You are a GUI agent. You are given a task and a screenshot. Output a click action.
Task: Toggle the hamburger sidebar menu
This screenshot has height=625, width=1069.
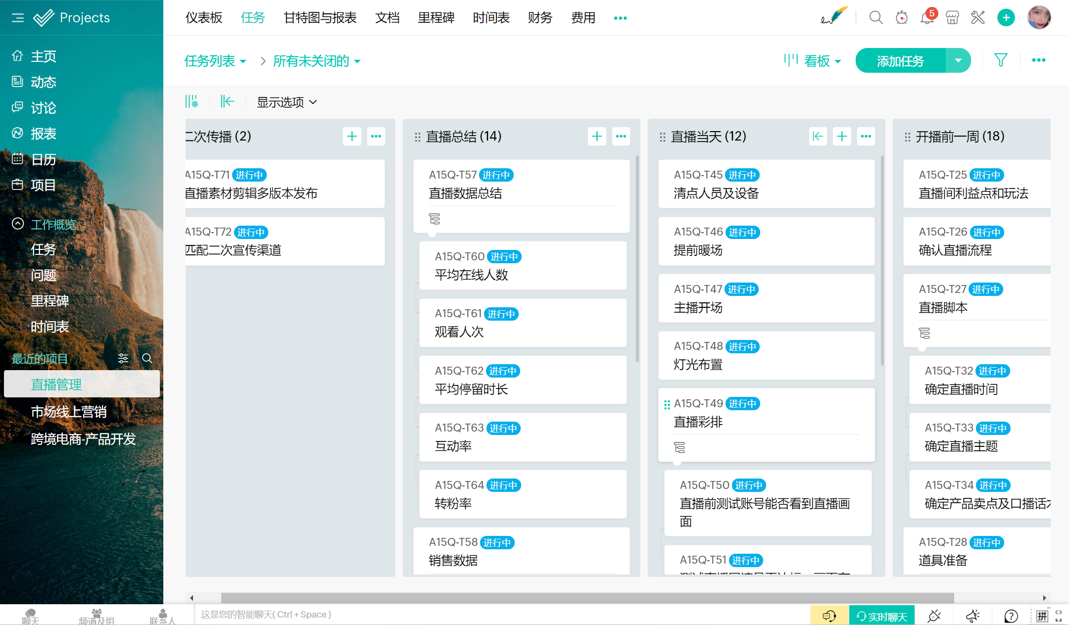click(x=18, y=18)
